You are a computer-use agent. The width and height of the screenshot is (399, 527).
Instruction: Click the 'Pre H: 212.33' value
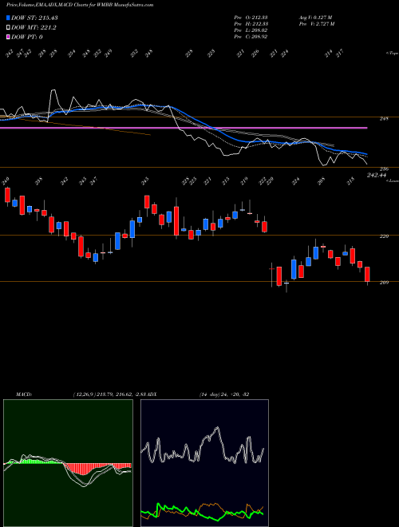coord(251,24)
